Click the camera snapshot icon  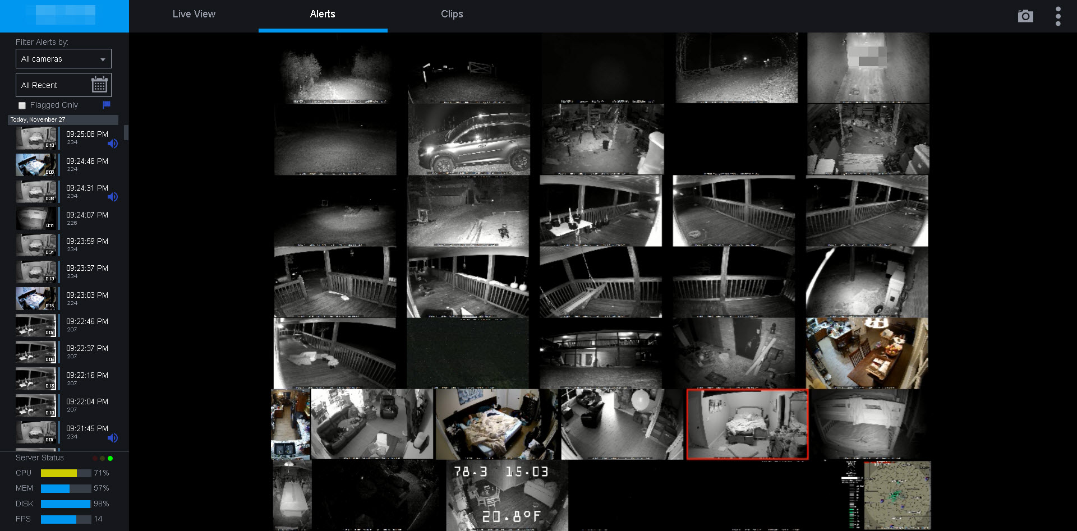point(1025,16)
